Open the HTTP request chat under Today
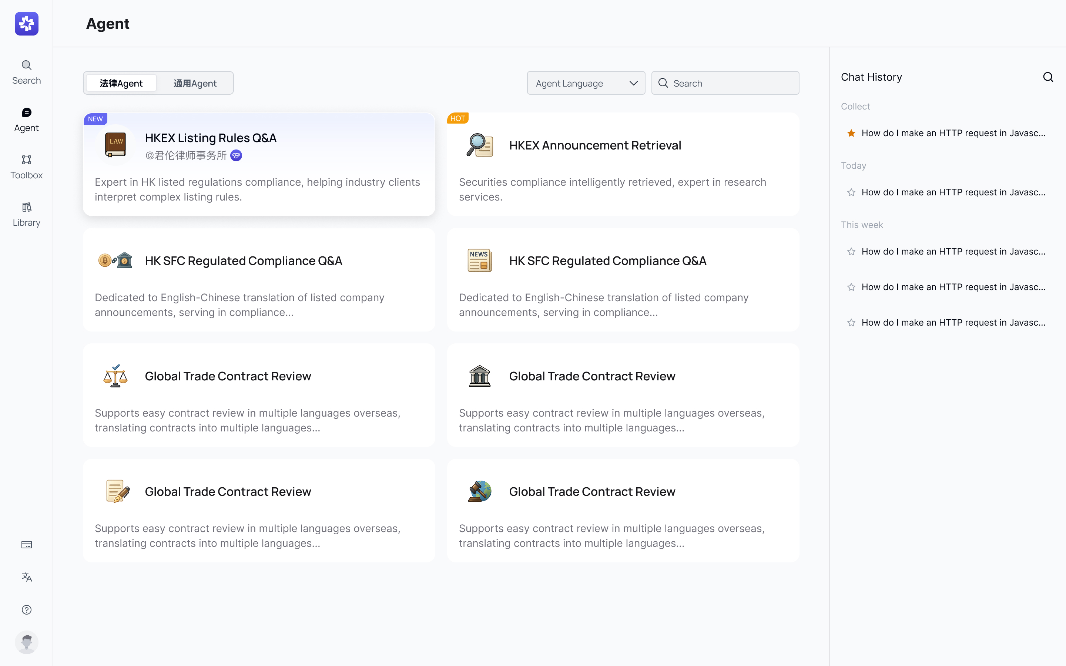Screen dimensions: 1066x666 pos(953,192)
